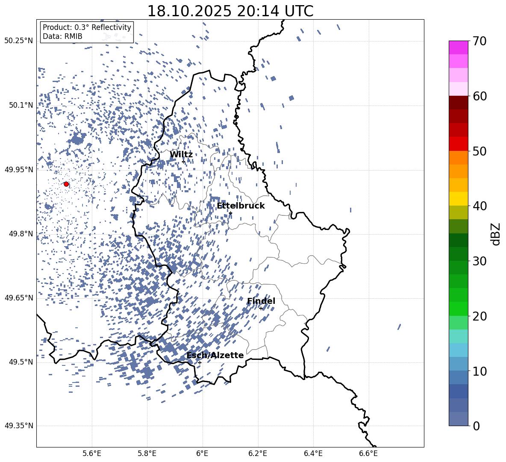Image resolution: width=506 pixels, height=462 pixels.
Task: Click the 50.25°N latitude label
Action: tap(19, 41)
